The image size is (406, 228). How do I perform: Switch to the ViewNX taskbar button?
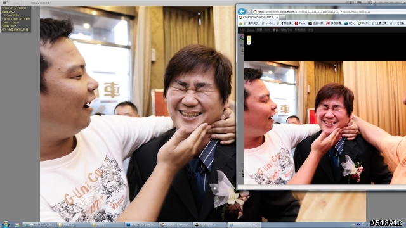(175, 225)
